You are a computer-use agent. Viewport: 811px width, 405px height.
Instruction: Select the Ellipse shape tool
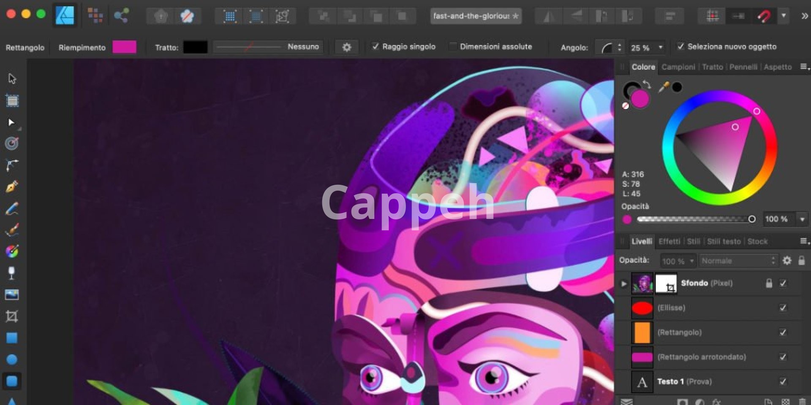pyautogui.click(x=12, y=359)
